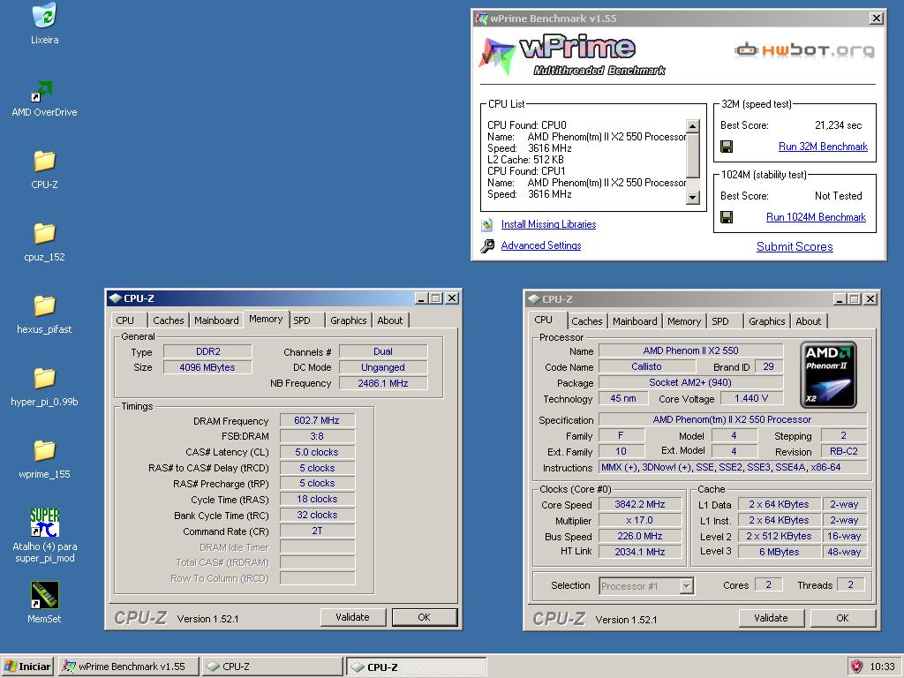Viewport: 904px width, 678px height.
Task: Click the Install Missing Libraries icon
Action: (x=487, y=224)
